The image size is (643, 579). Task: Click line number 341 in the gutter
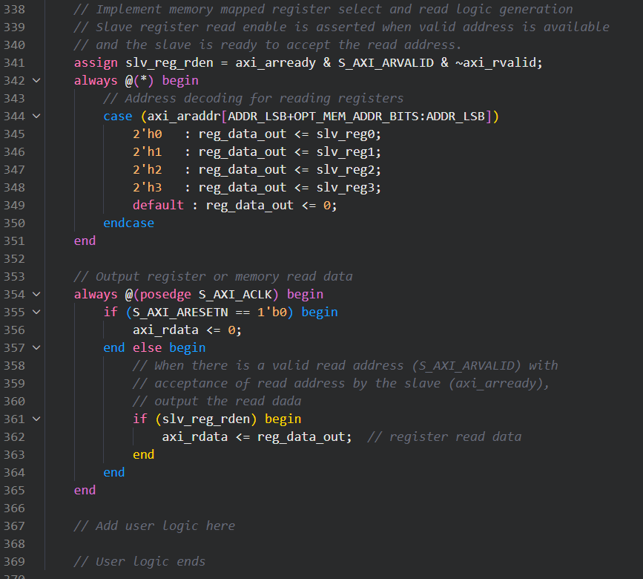(x=14, y=62)
